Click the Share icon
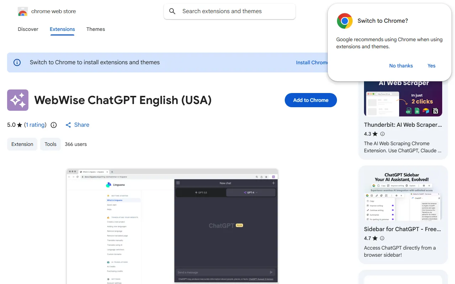 click(68, 125)
